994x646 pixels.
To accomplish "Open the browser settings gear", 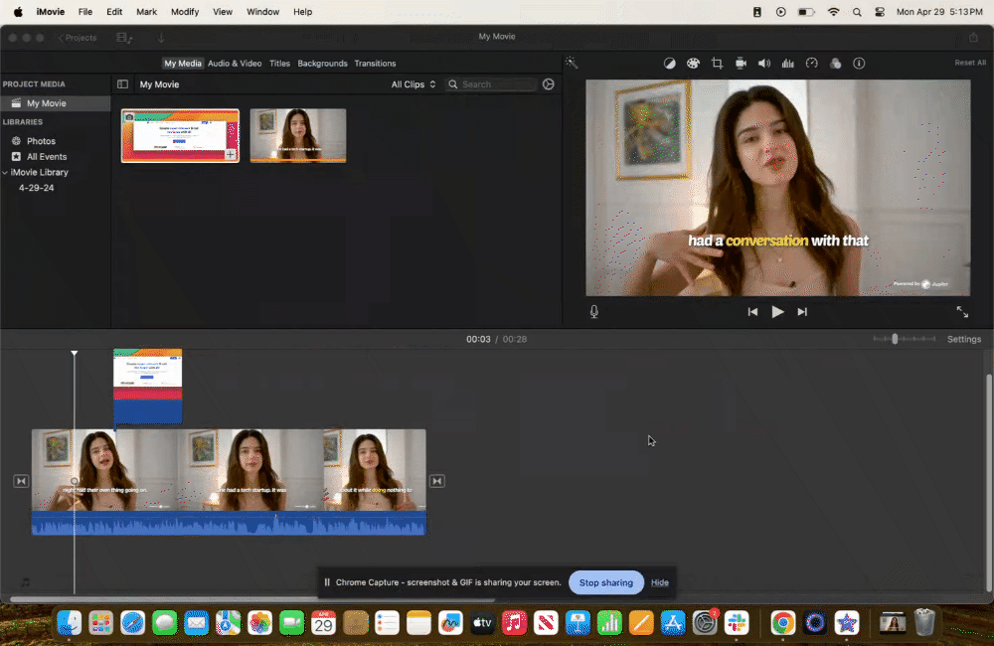I will [x=549, y=84].
